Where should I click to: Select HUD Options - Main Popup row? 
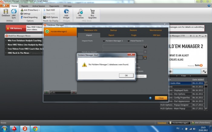pos(182,108)
